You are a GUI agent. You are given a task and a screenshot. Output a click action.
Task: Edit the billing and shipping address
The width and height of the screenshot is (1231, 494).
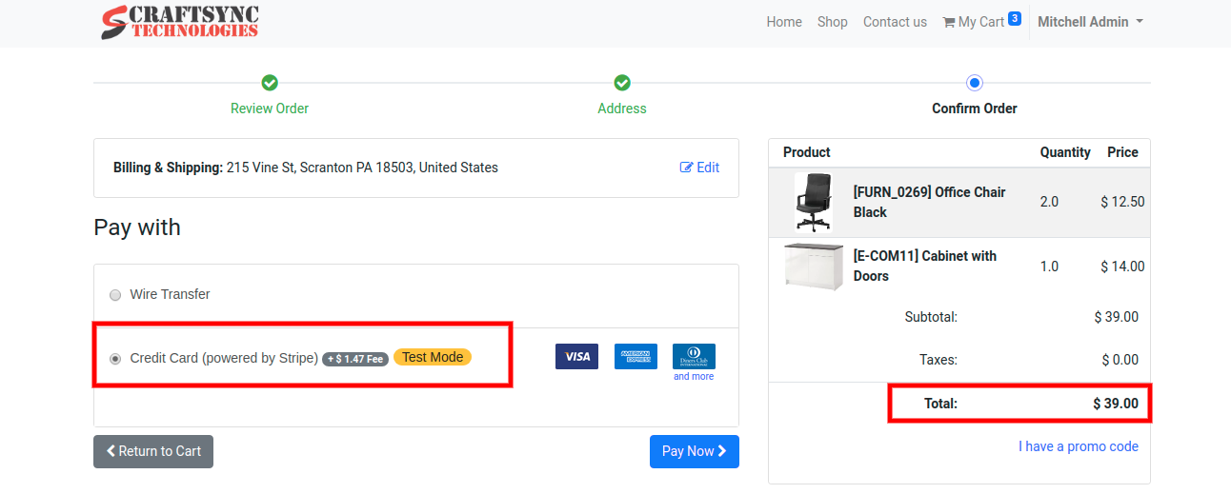(699, 168)
